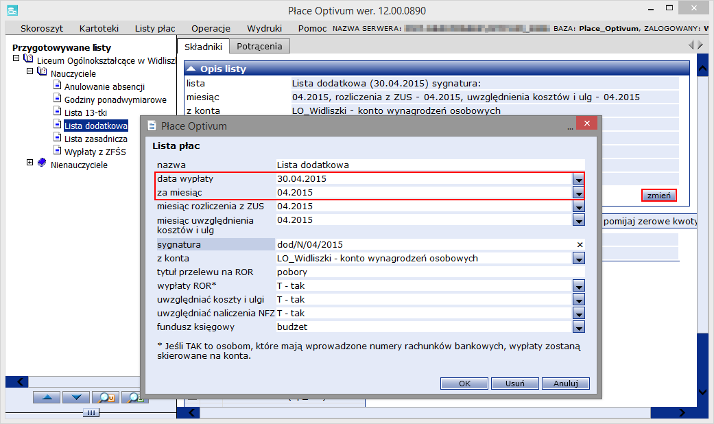
Task: Click the splitter handle below the tree buttons
Action: click(x=91, y=412)
